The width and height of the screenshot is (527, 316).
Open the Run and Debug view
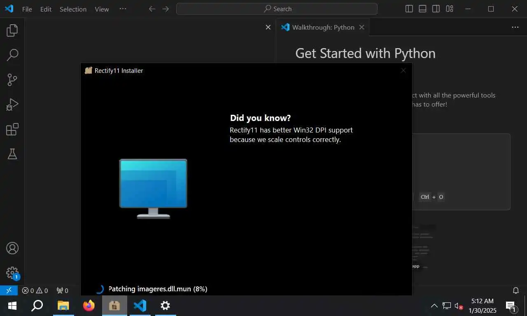pos(12,105)
